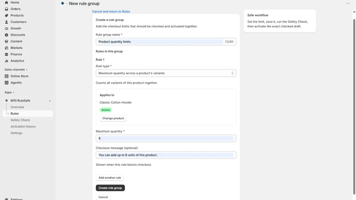
Task: Click the pin dot next to M10 RuleSafe
Action: pyautogui.click(x=50, y=101)
